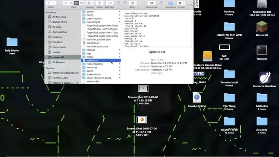
Task: Show more toolbar items chevron
Action: pos(191,5)
